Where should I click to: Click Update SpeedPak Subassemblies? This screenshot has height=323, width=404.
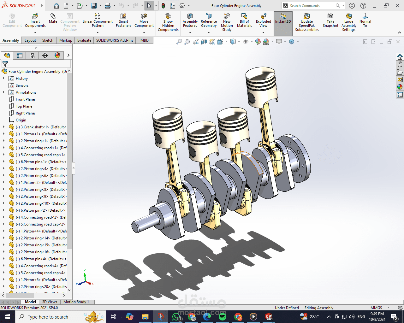click(307, 22)
